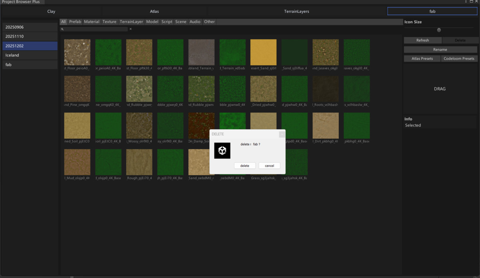
Task: Switch to the TerrainLayer filter tab
Action: [x=131, y=22]
